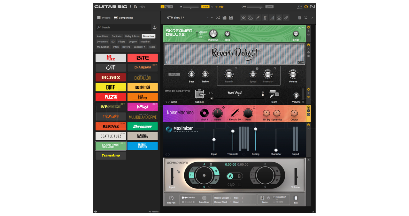This screenshot has width=409, height=216.
Task: Click next preset arrow on Jump cabinet
Action: (169, 102)
